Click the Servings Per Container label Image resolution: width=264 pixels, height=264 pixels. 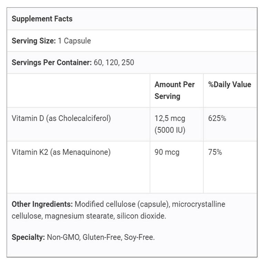pyautogui.click(x=52, y=62)
